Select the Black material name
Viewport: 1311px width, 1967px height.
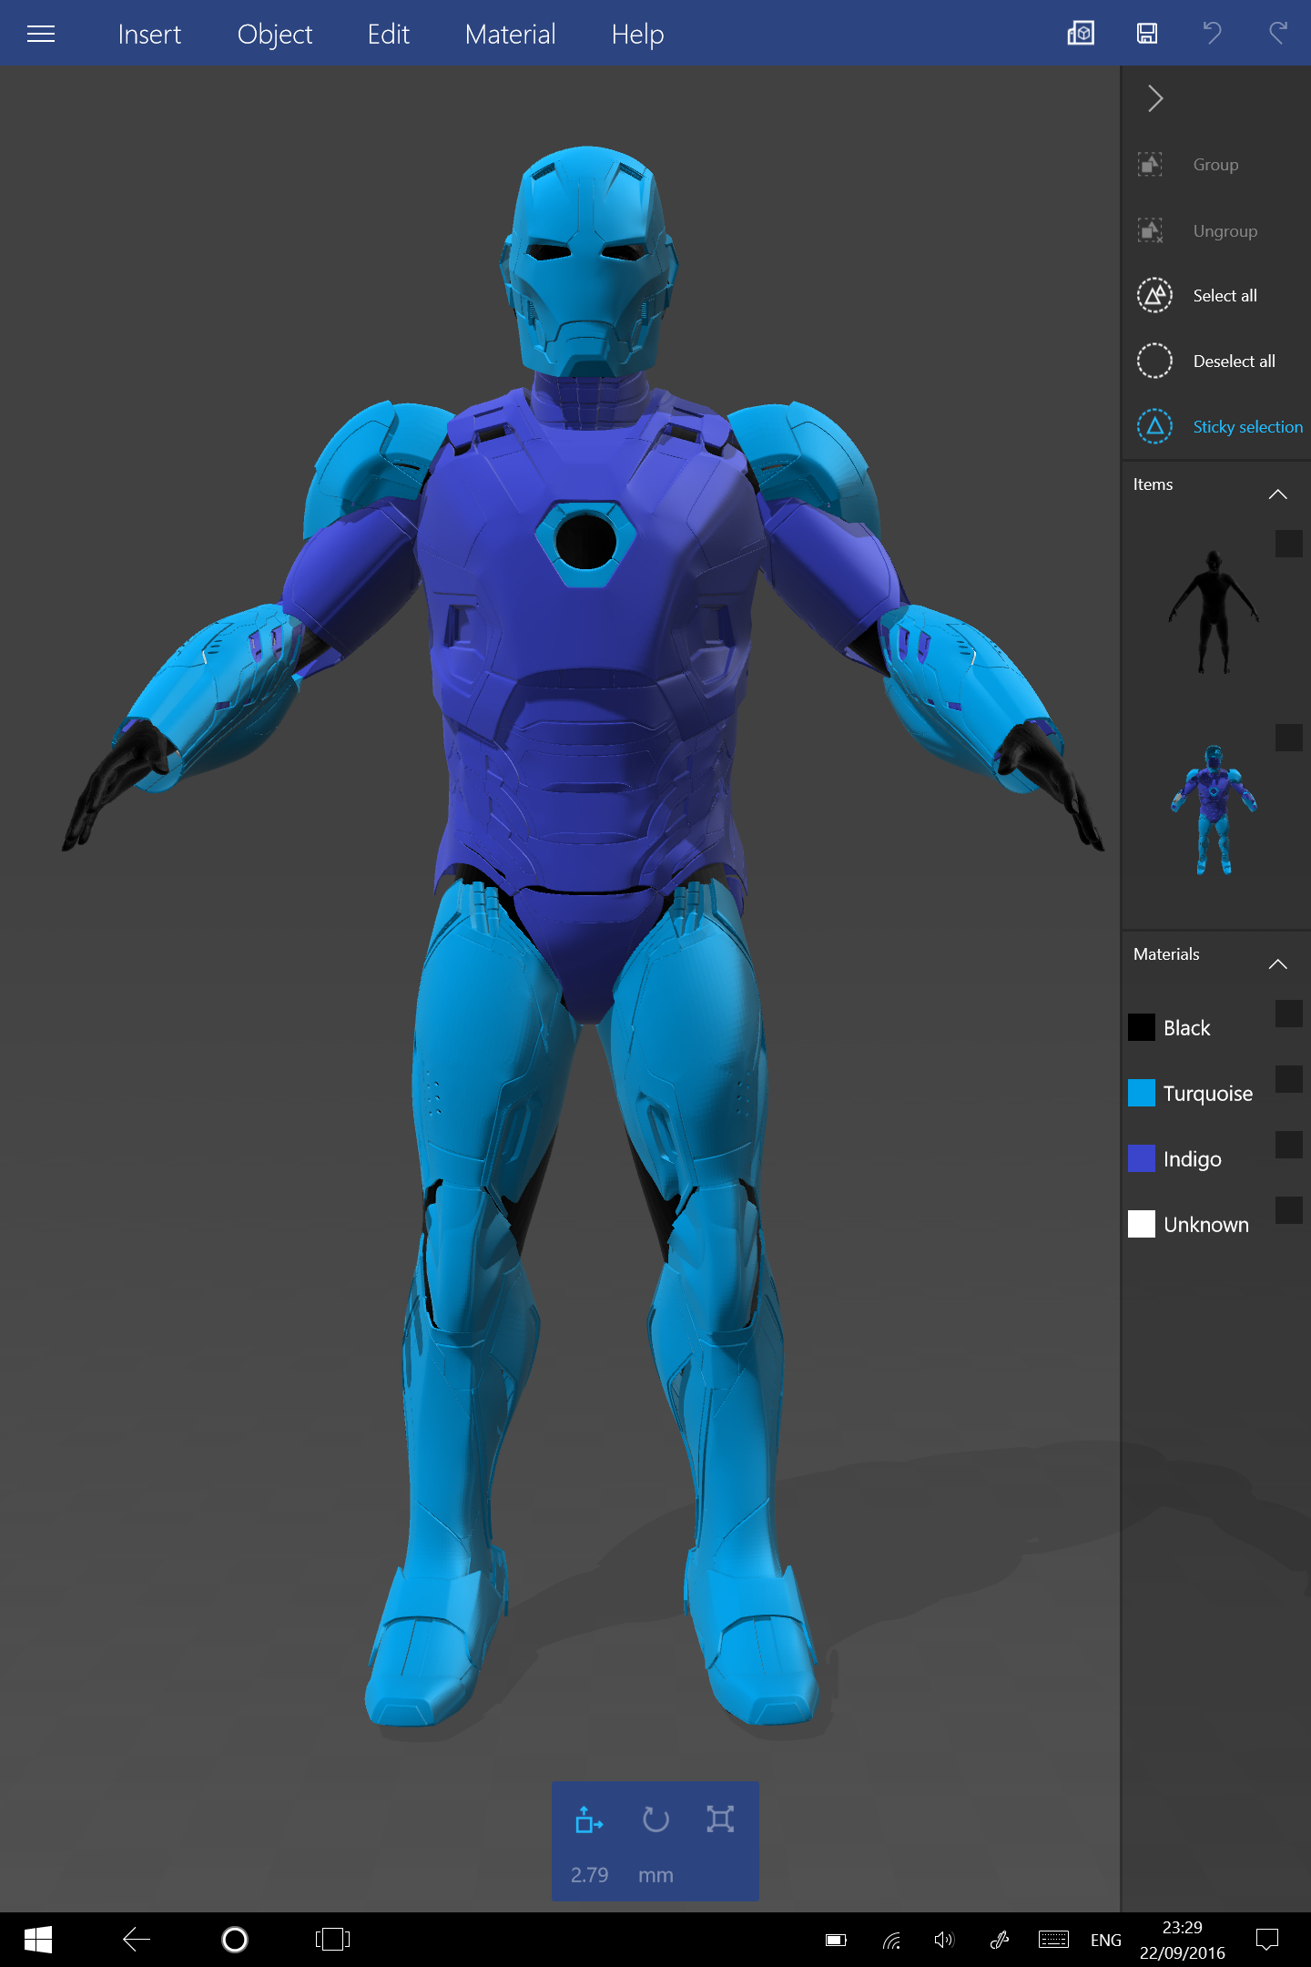pyautogui.click(x=1187, y=1028)
